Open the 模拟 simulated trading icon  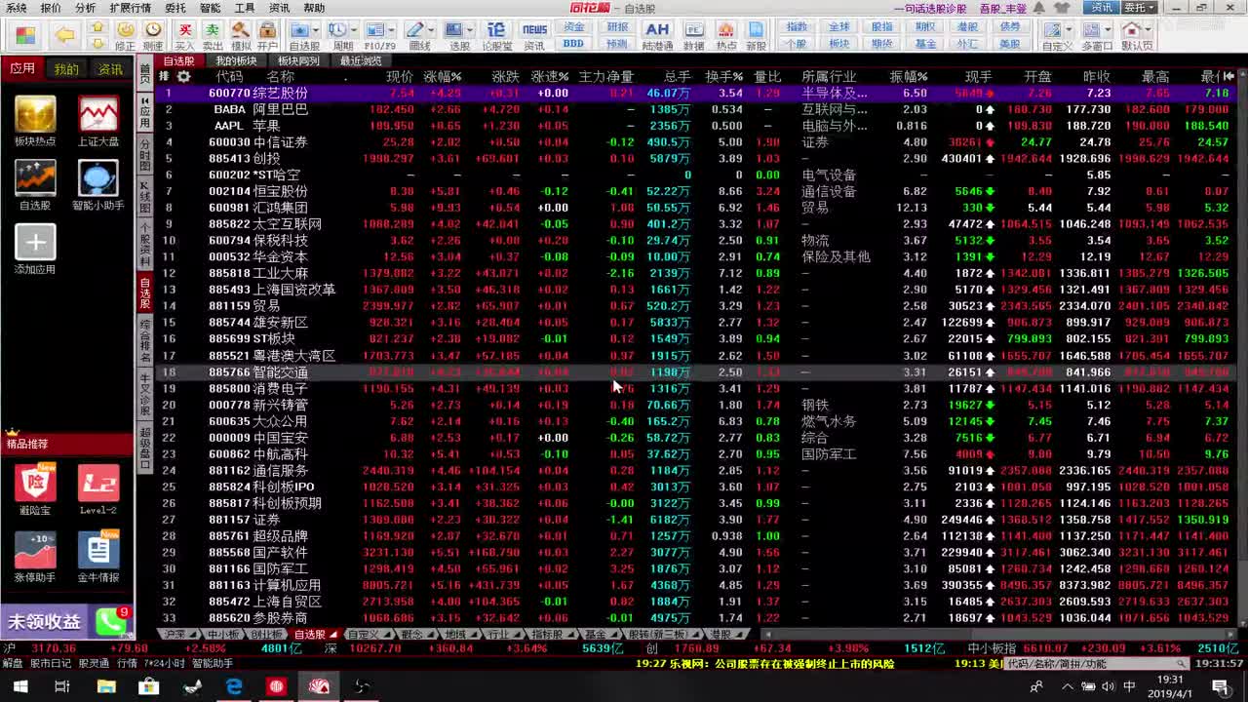coord(240,35)
